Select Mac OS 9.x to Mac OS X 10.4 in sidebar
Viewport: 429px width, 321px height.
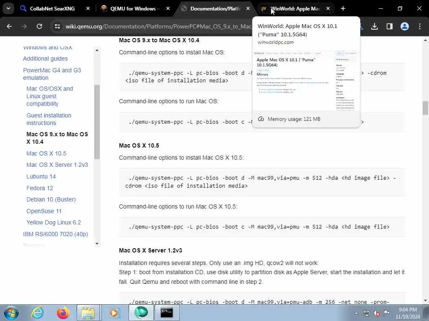coord(57,138)
